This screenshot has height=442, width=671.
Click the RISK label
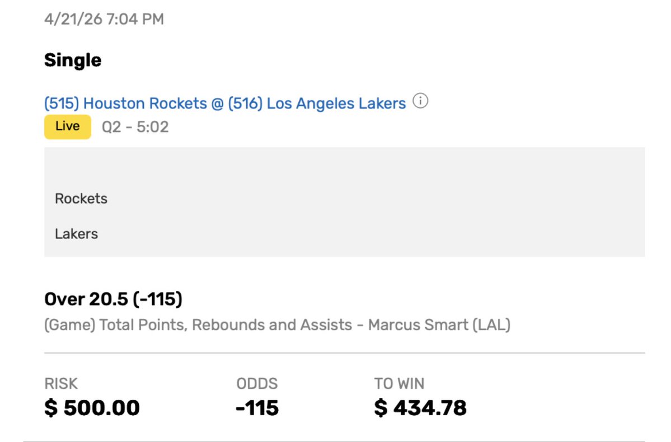point(61,384)
